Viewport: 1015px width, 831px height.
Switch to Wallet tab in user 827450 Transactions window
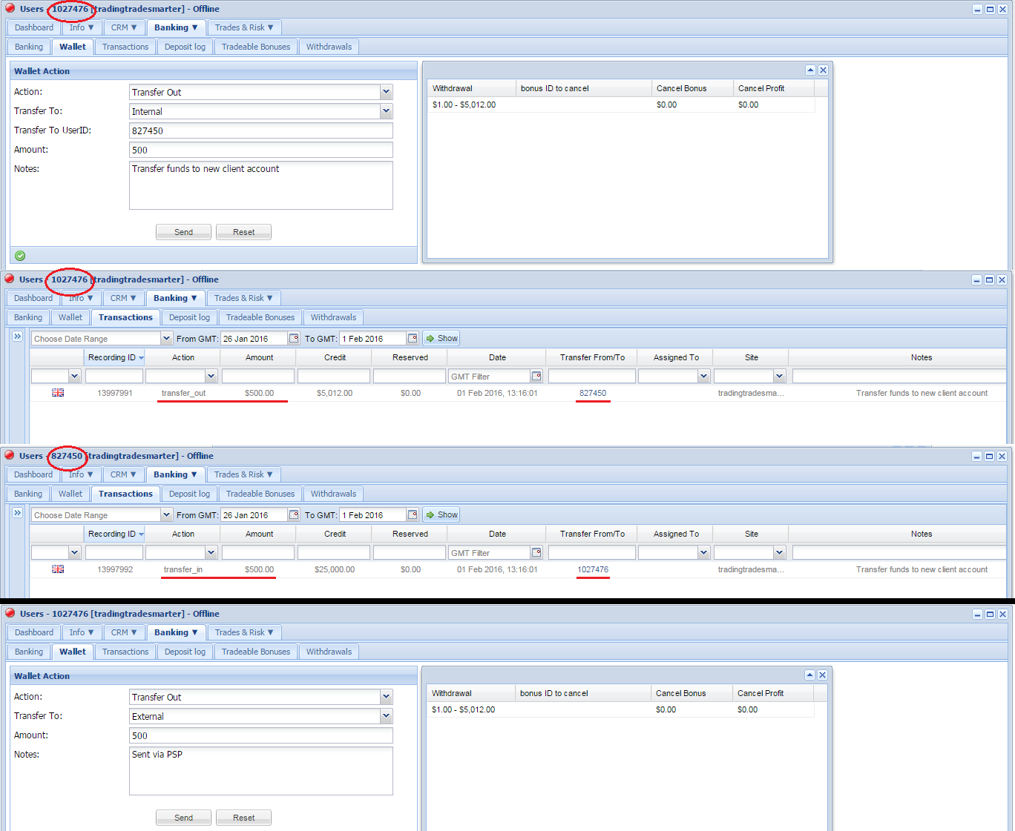coord(70,494)
